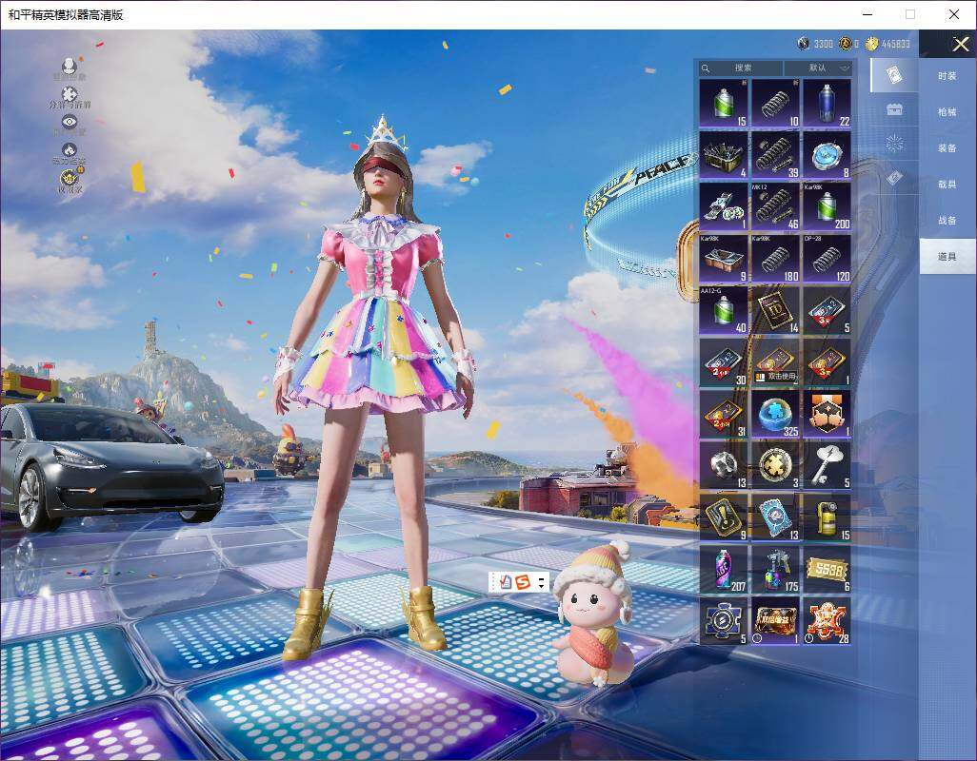Open the 默认 sort dropdown
The height and width of the screenshot is (761, 977).
pos(818,68)
